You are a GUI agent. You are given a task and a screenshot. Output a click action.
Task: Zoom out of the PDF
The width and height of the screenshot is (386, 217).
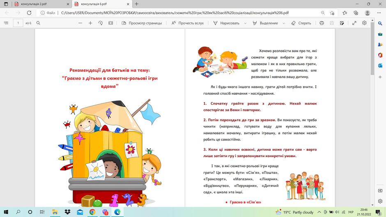tap(80, 23)
